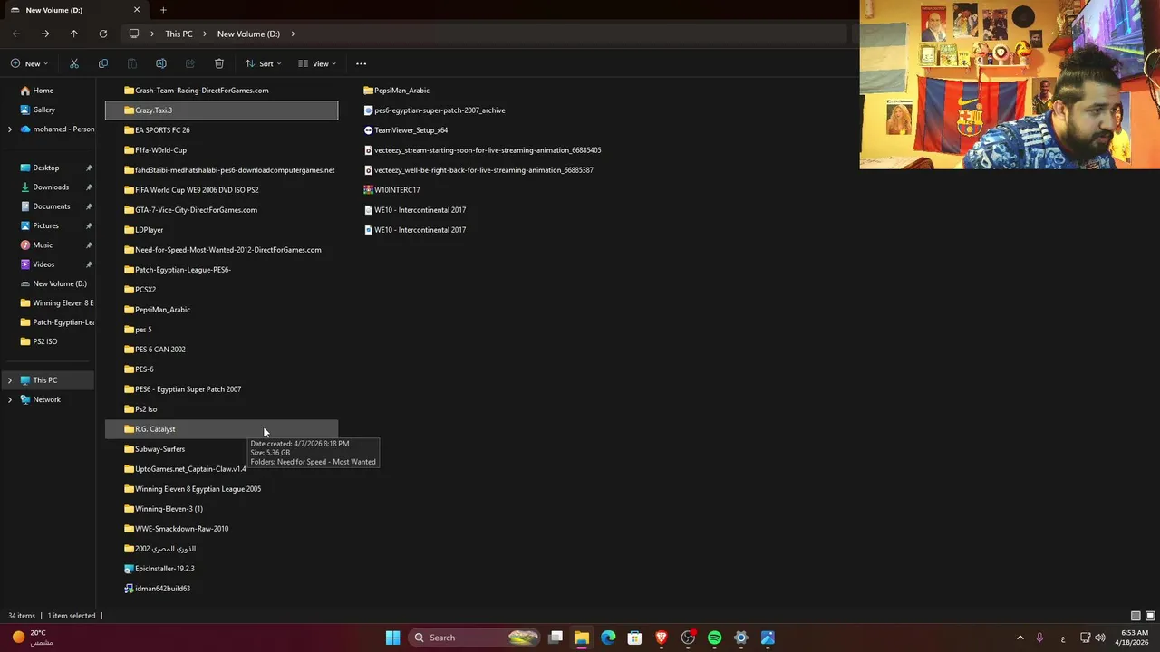Select the New Volume (D:) window tab
Screen dimensions: 1160x652
pos(75,10)
